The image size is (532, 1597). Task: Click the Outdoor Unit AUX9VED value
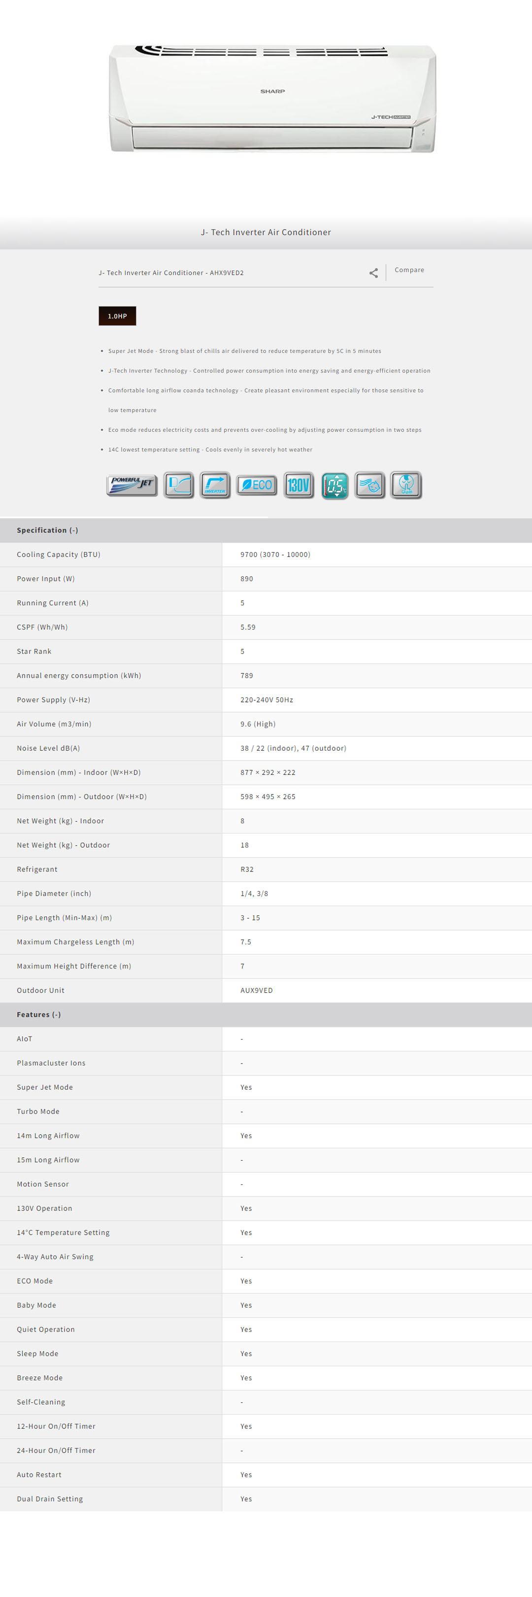(x=257, y=990)
